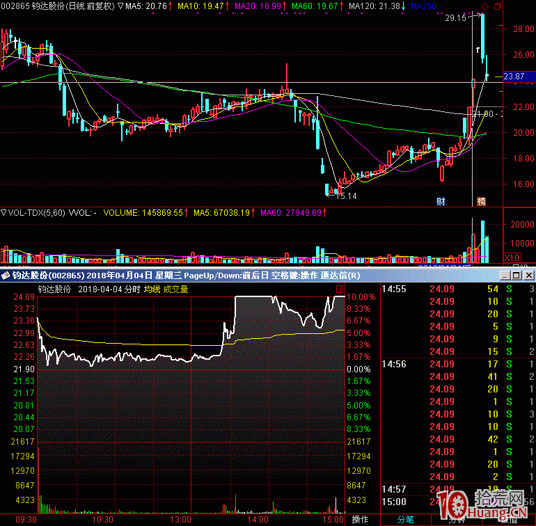The height and width of the screenshot is (526, 536).
Task: Click the 15.14 low price annotation
Action: [x=346, y=196]
